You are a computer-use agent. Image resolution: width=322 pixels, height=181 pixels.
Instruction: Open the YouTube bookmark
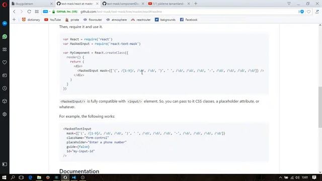52,20
